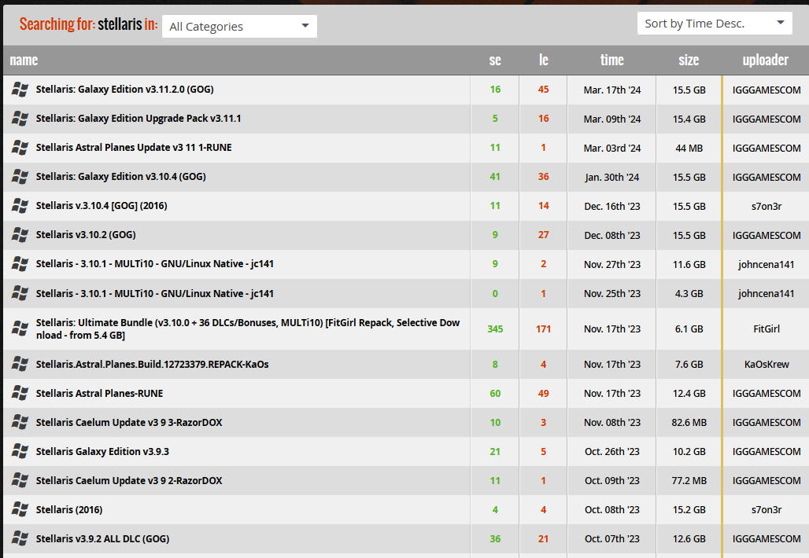This screenshot has width=809, height=558.
Task: Sort by the se column header
Action: pyautogui.click(x=495, y=61)
